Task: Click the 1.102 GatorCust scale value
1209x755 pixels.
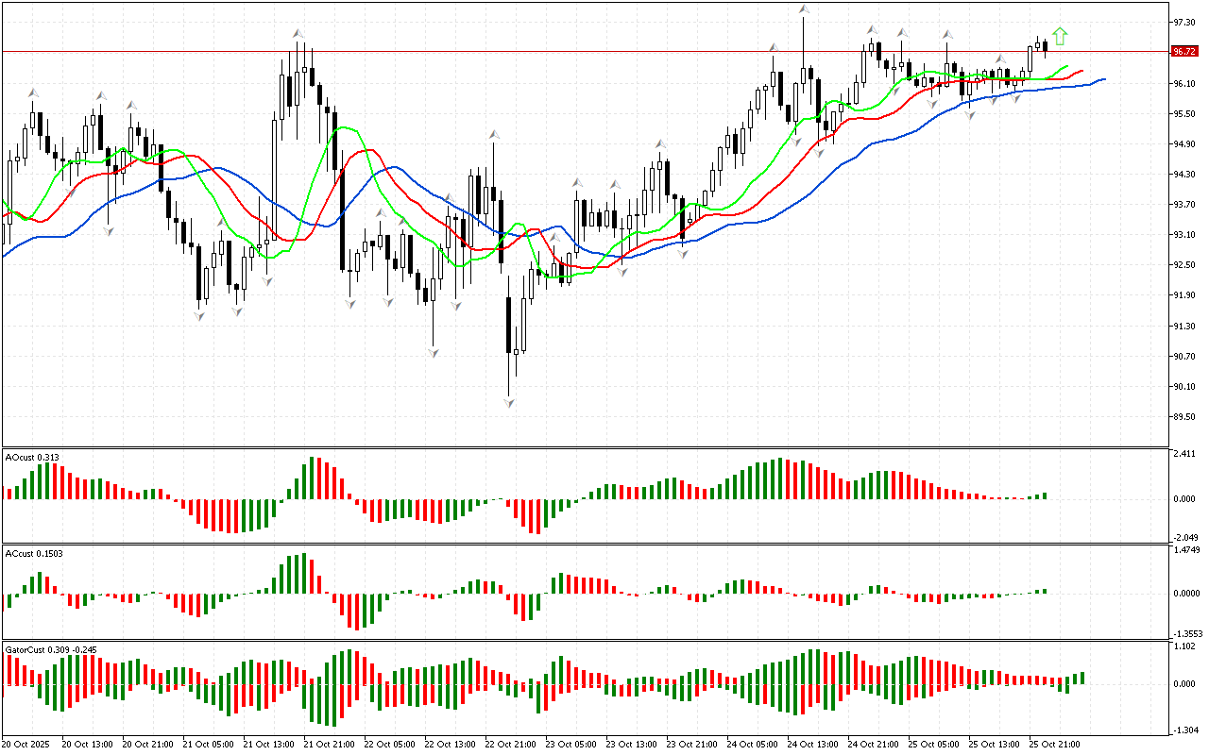Action: (x=1184, y=646)
